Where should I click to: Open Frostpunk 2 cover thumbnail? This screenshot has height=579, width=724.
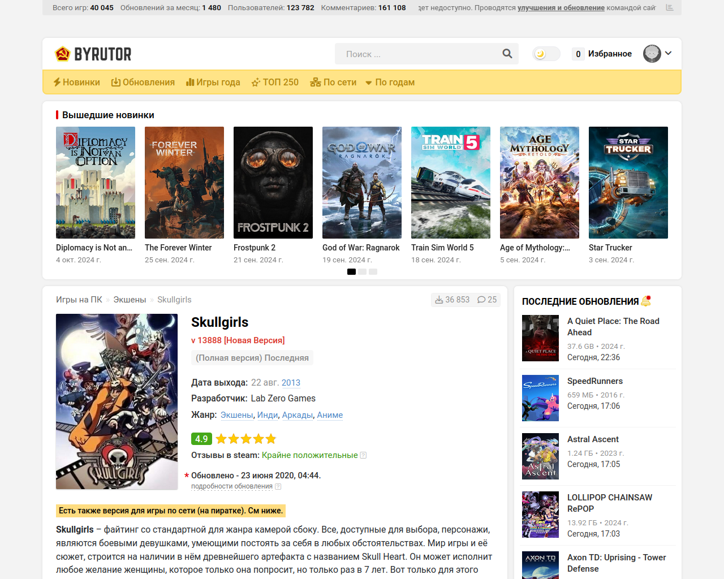[x=273, y=183]
